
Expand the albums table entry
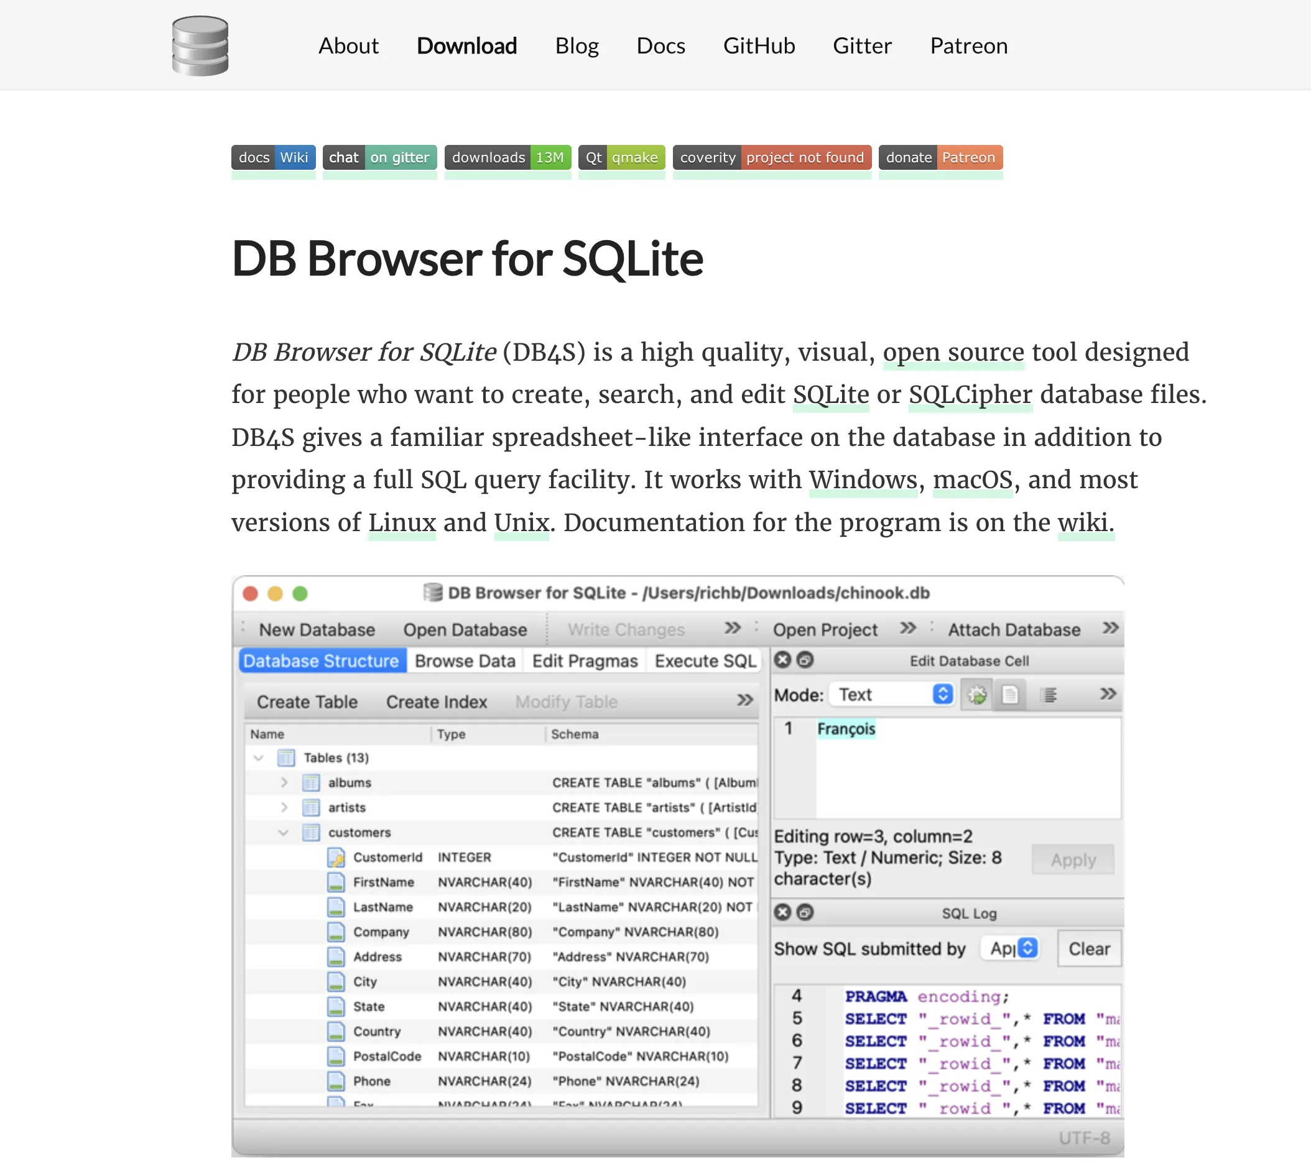[284, 782]
